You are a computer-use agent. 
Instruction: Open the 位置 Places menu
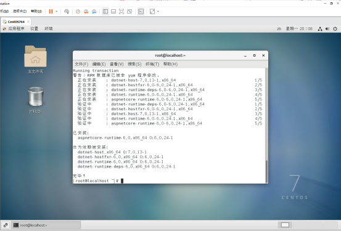34,29
